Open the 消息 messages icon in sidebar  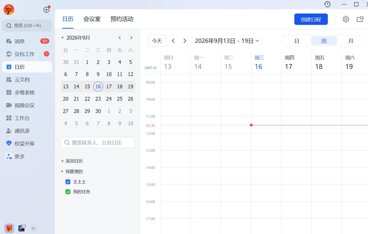coord(9,41)
